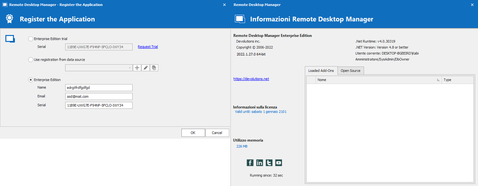Close the Register the Application window
Screen dimensions: 478x186
click(x=224, y=5)
